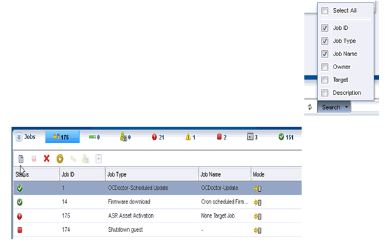The height and width of the screenshot is (244, 385).
Task: Filter in-progress jobs showing 0
Action: click(x=94, y=137)
